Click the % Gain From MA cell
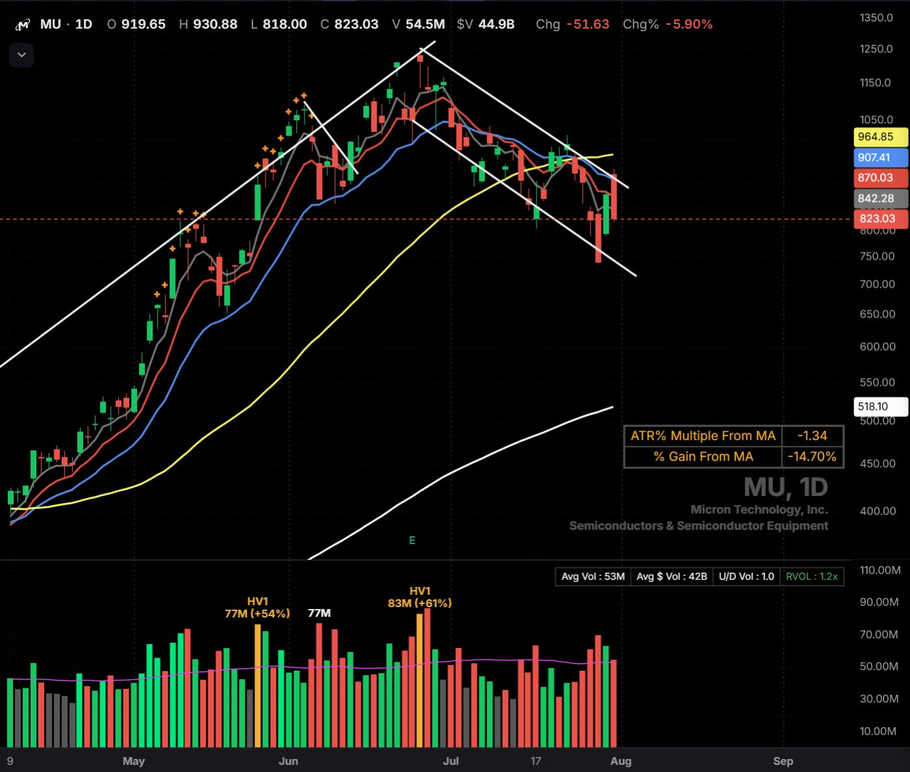This screenshot has width=910, height=772. [703, 457]
